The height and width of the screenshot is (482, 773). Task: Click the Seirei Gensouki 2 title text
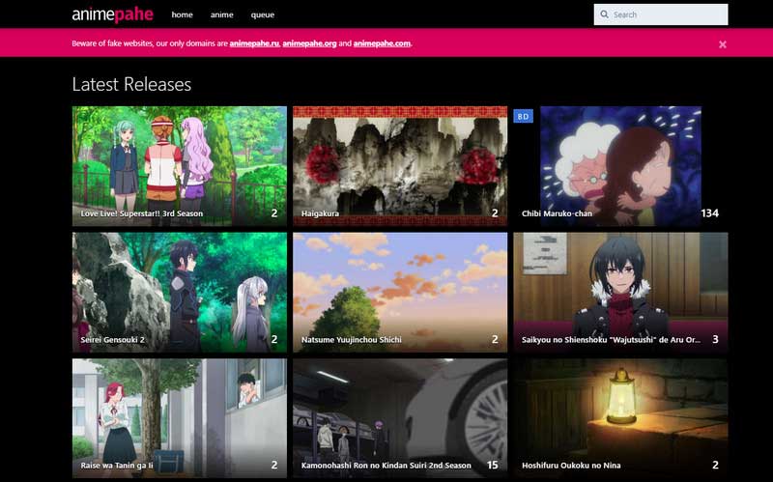click(113, 340)
